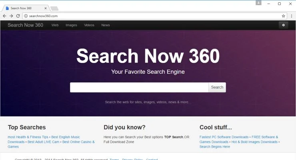Open a new browser tab
The height and width of the screenshot is (160, 296).
point(54,8)
